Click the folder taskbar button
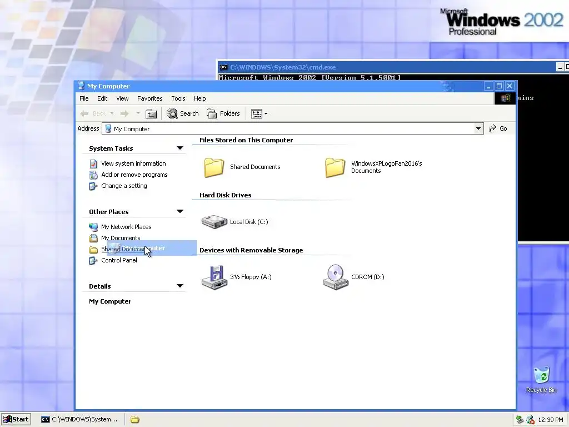Image resolution: width=569 pixels, height=427 pixels. (134, 420)
